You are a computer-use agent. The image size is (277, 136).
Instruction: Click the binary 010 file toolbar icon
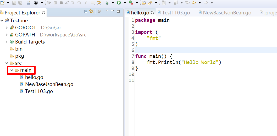pos(29,3)
